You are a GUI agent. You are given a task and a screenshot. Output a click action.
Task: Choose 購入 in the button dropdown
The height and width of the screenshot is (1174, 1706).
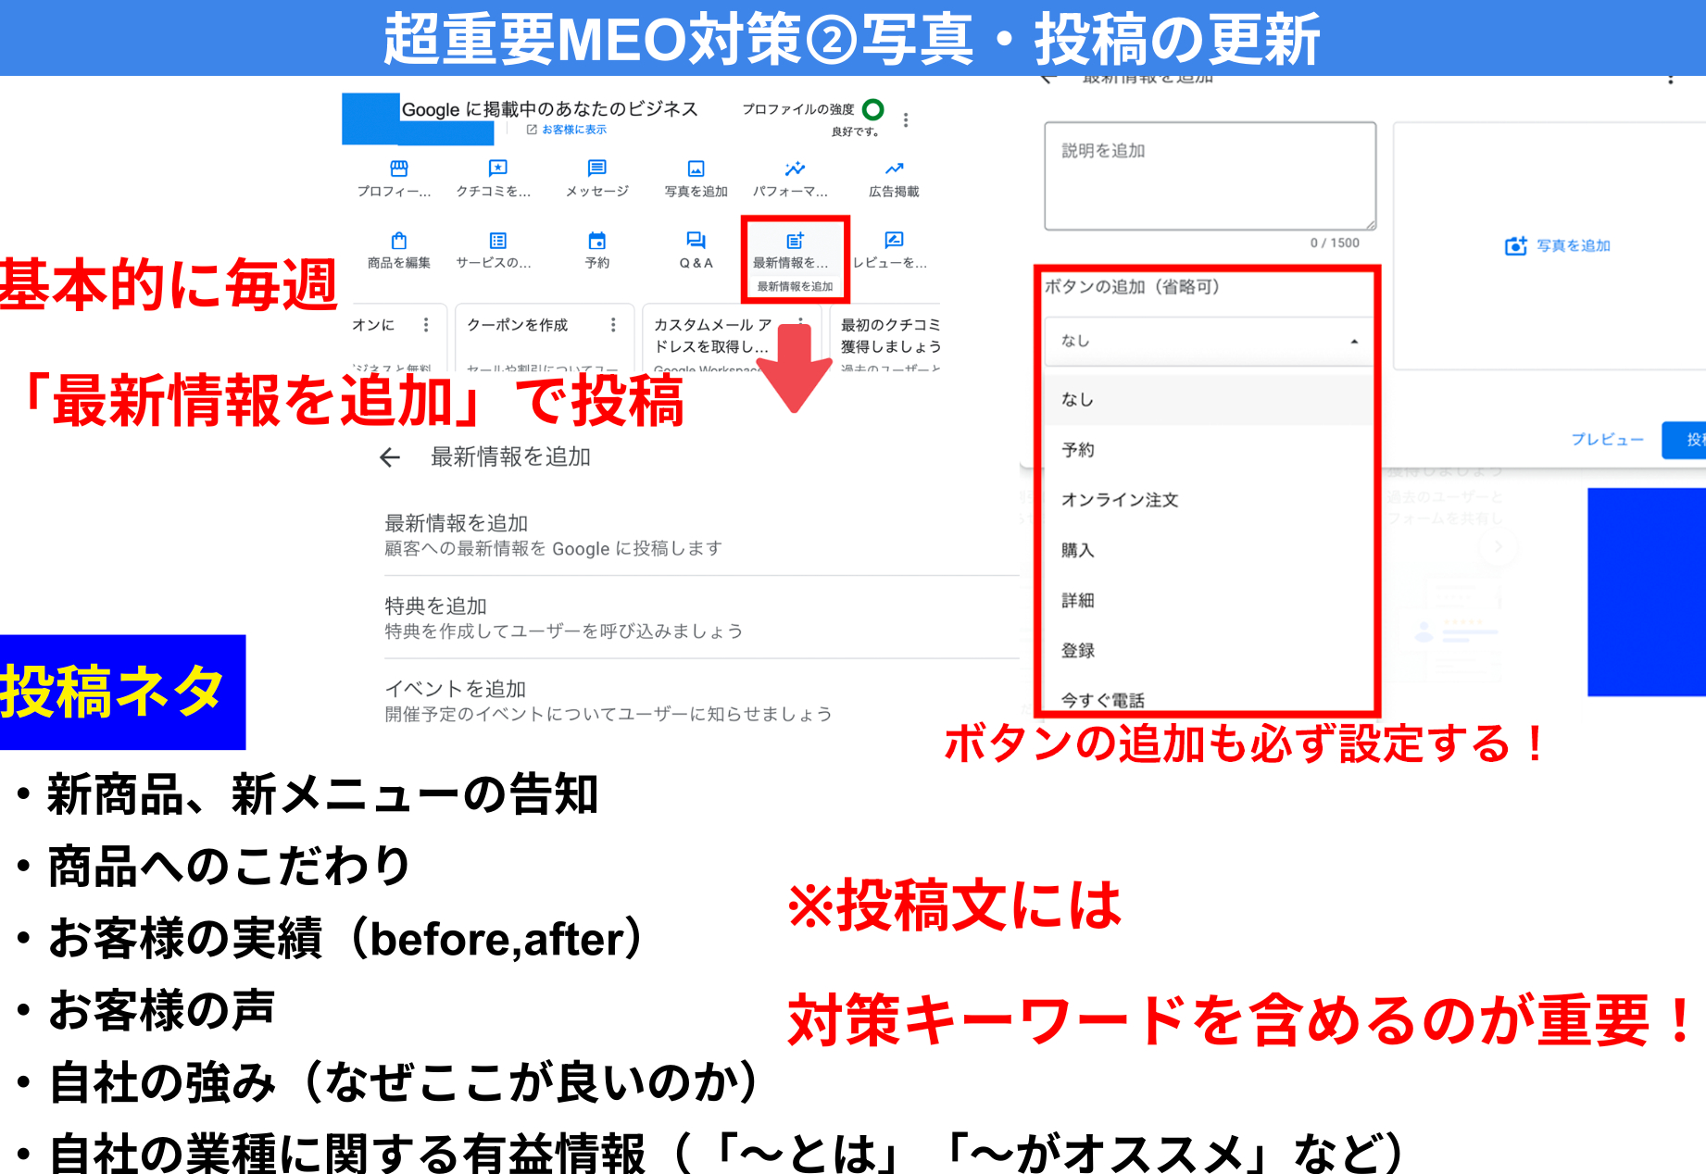click(x=1209, y=550)
